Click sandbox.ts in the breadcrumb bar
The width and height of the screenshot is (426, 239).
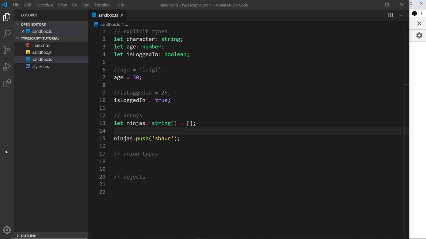point(110,24)
